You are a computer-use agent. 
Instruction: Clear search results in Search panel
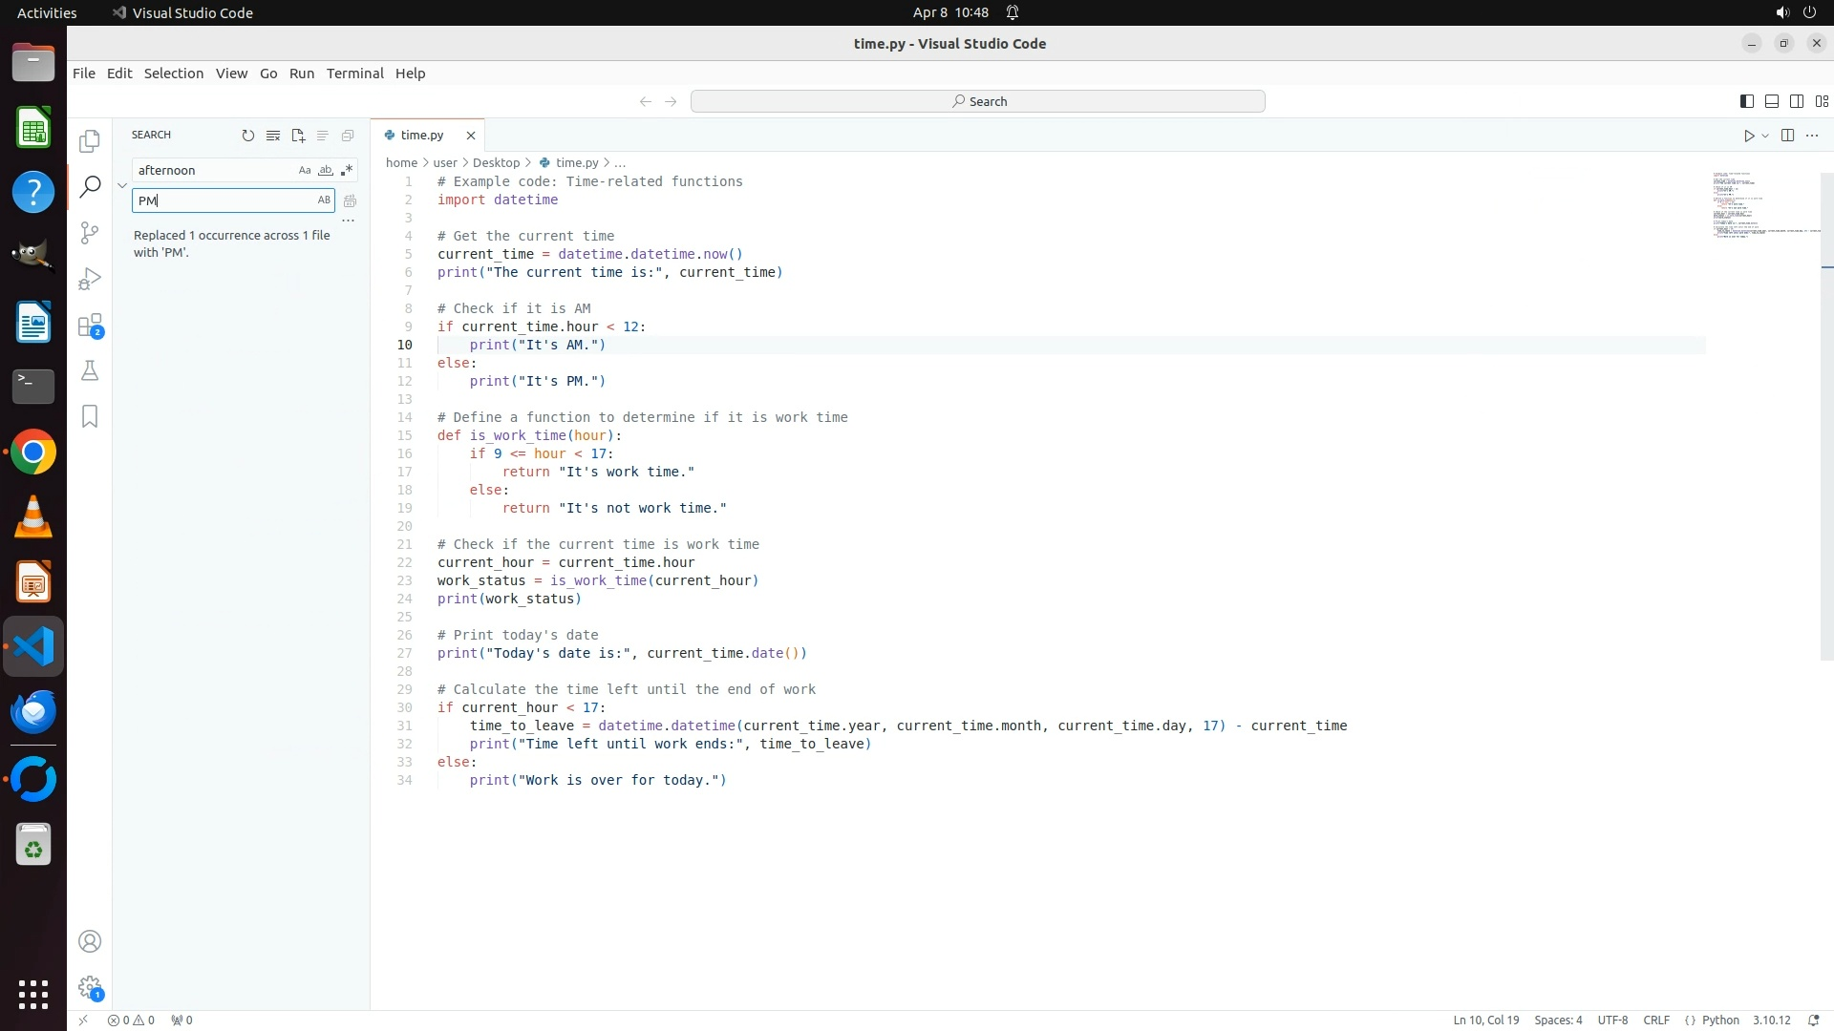click(273, 136)
